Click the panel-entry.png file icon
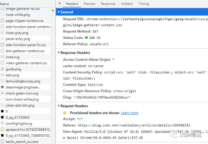Image resolution: width=208 pixels, height=144 pixels. (2, 39)
